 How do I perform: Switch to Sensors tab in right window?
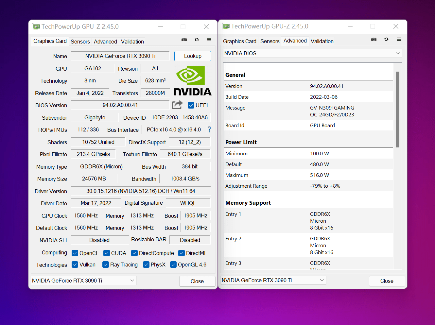pos(270,41)
